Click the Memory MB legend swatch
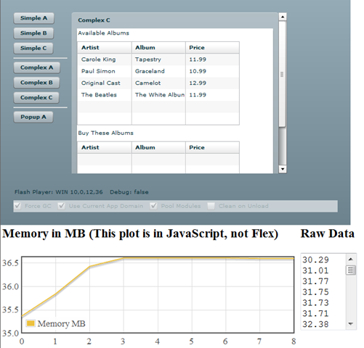364x348 pixels. pyautogui.click(x=31, y=323)
